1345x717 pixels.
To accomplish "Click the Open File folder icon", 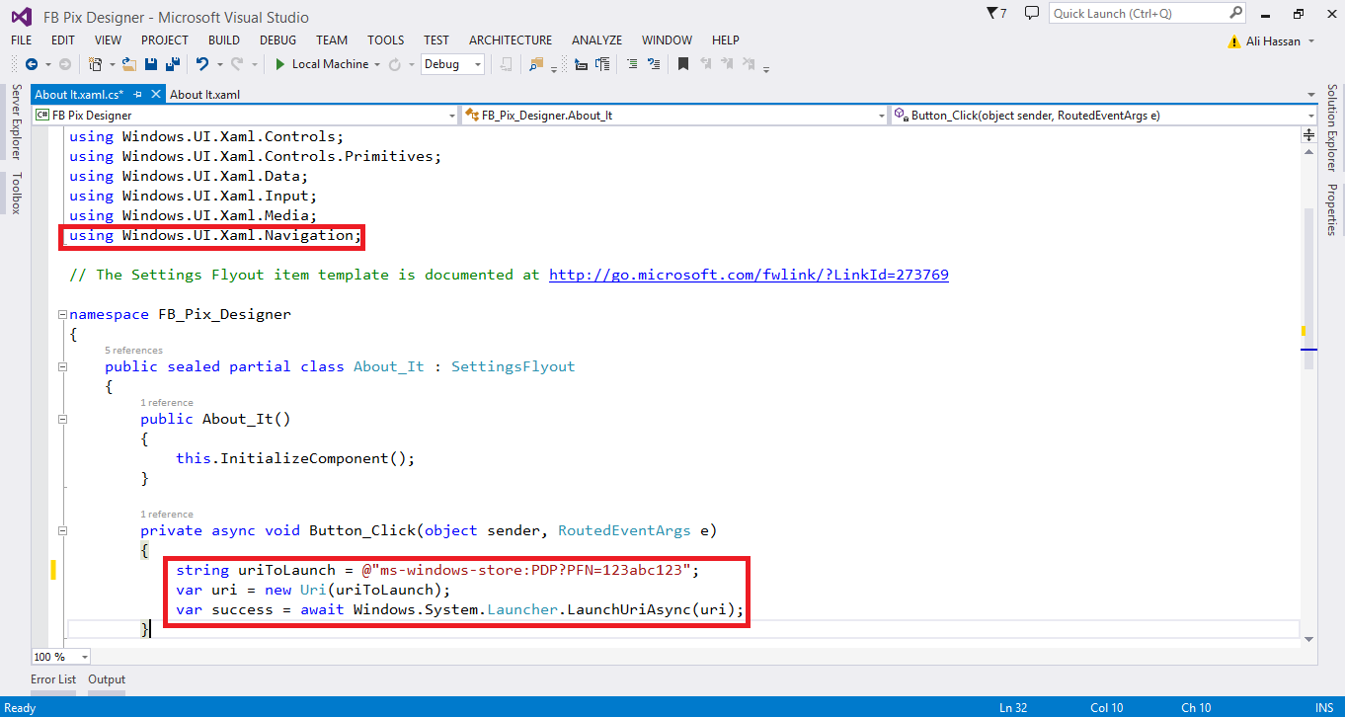I will click(128, 64).
